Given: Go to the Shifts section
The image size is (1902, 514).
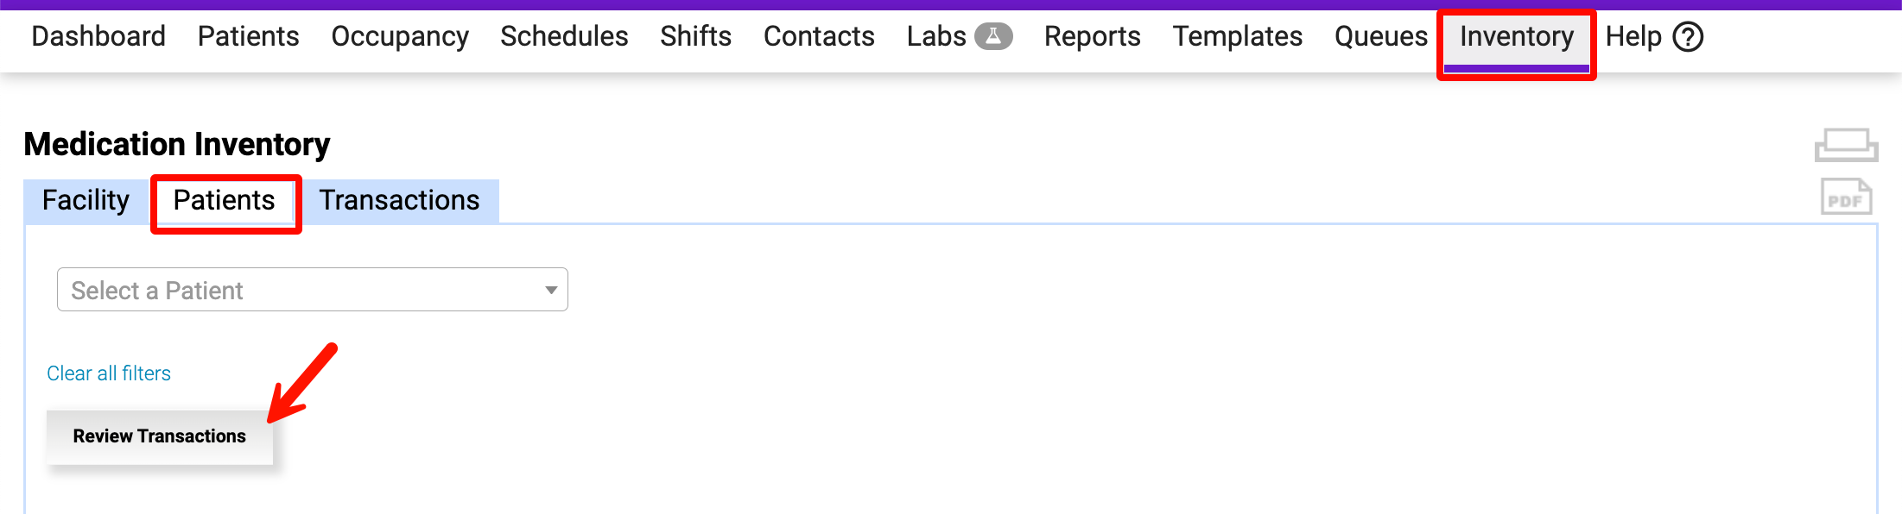Looking at the screenshot, I should pos(696,36).
